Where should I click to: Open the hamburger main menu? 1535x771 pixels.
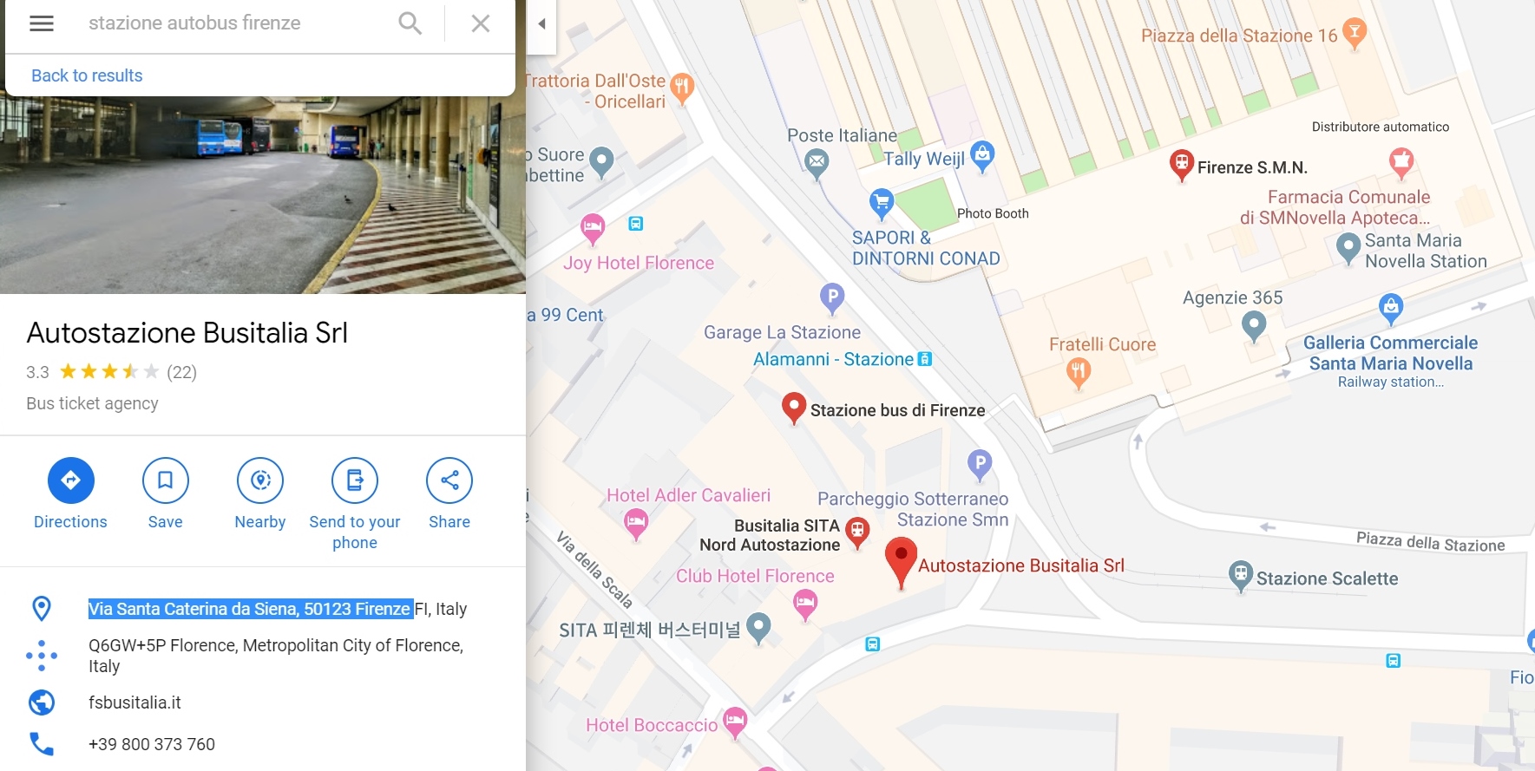pos(42,23)
